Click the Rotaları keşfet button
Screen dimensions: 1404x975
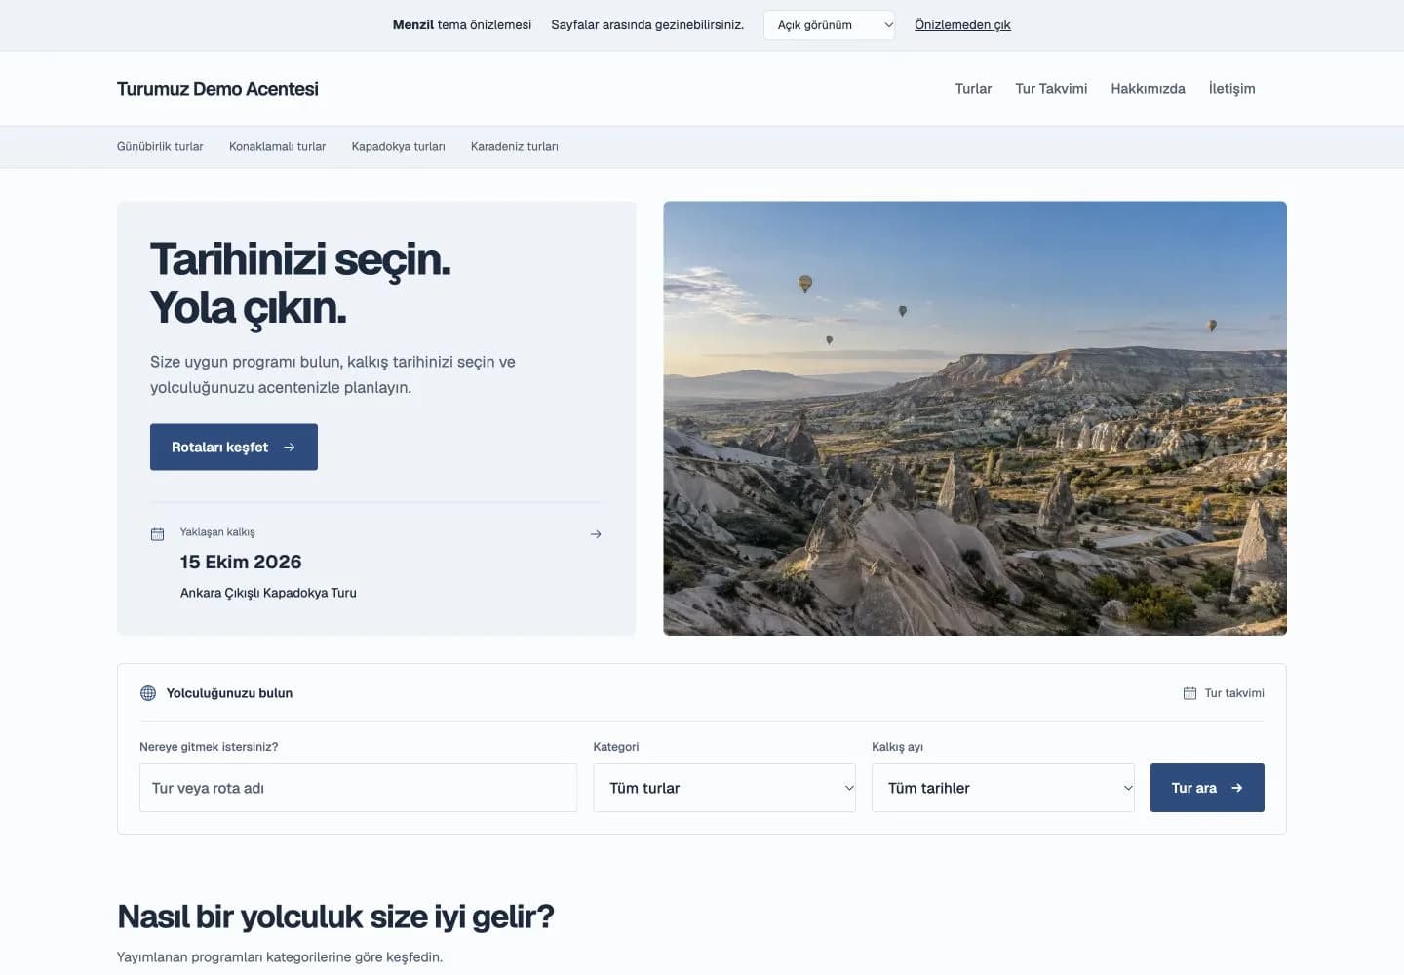point(234,447)
